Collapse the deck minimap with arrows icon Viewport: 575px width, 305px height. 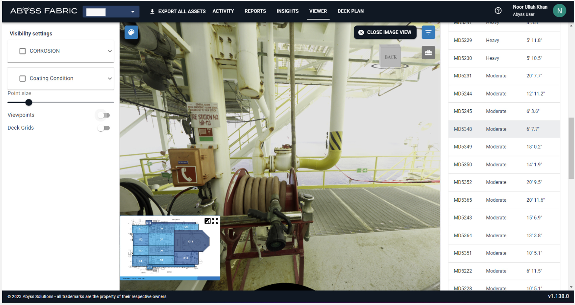(215, 221)
